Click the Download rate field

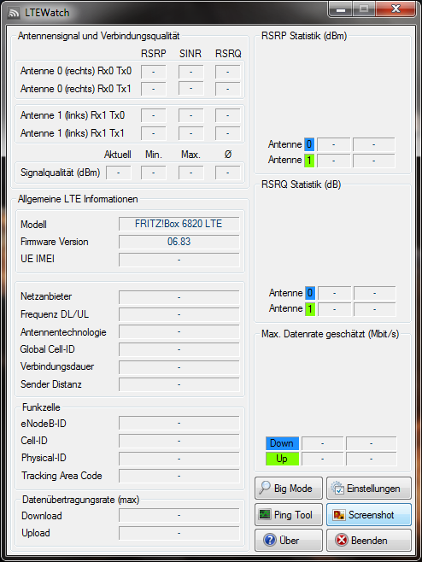pyautogui.click(x=179, y=515)
